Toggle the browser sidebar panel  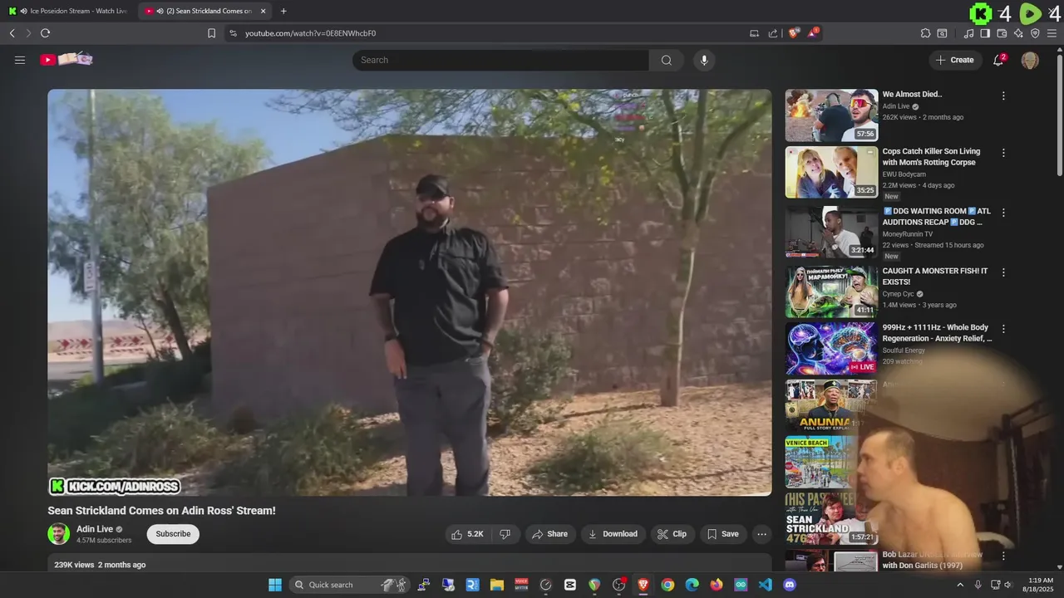[985, 33]
